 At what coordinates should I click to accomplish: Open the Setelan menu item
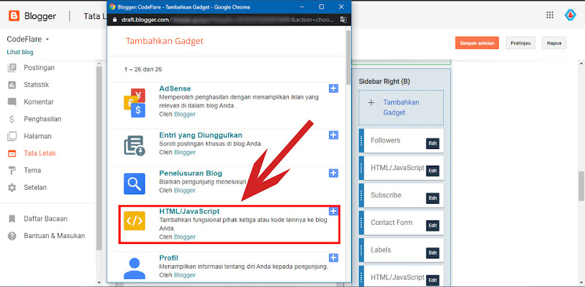(x=35, y=188)
